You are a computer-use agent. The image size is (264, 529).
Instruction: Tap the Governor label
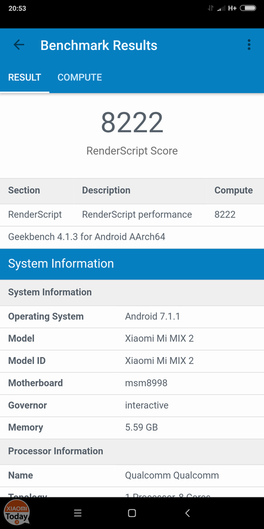point(28,405)
